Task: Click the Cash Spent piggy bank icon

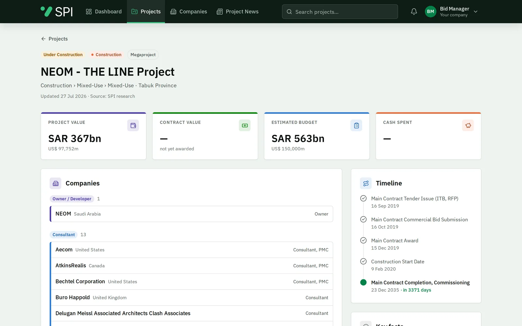Action: pyautogui.click(x=468, y=125)
